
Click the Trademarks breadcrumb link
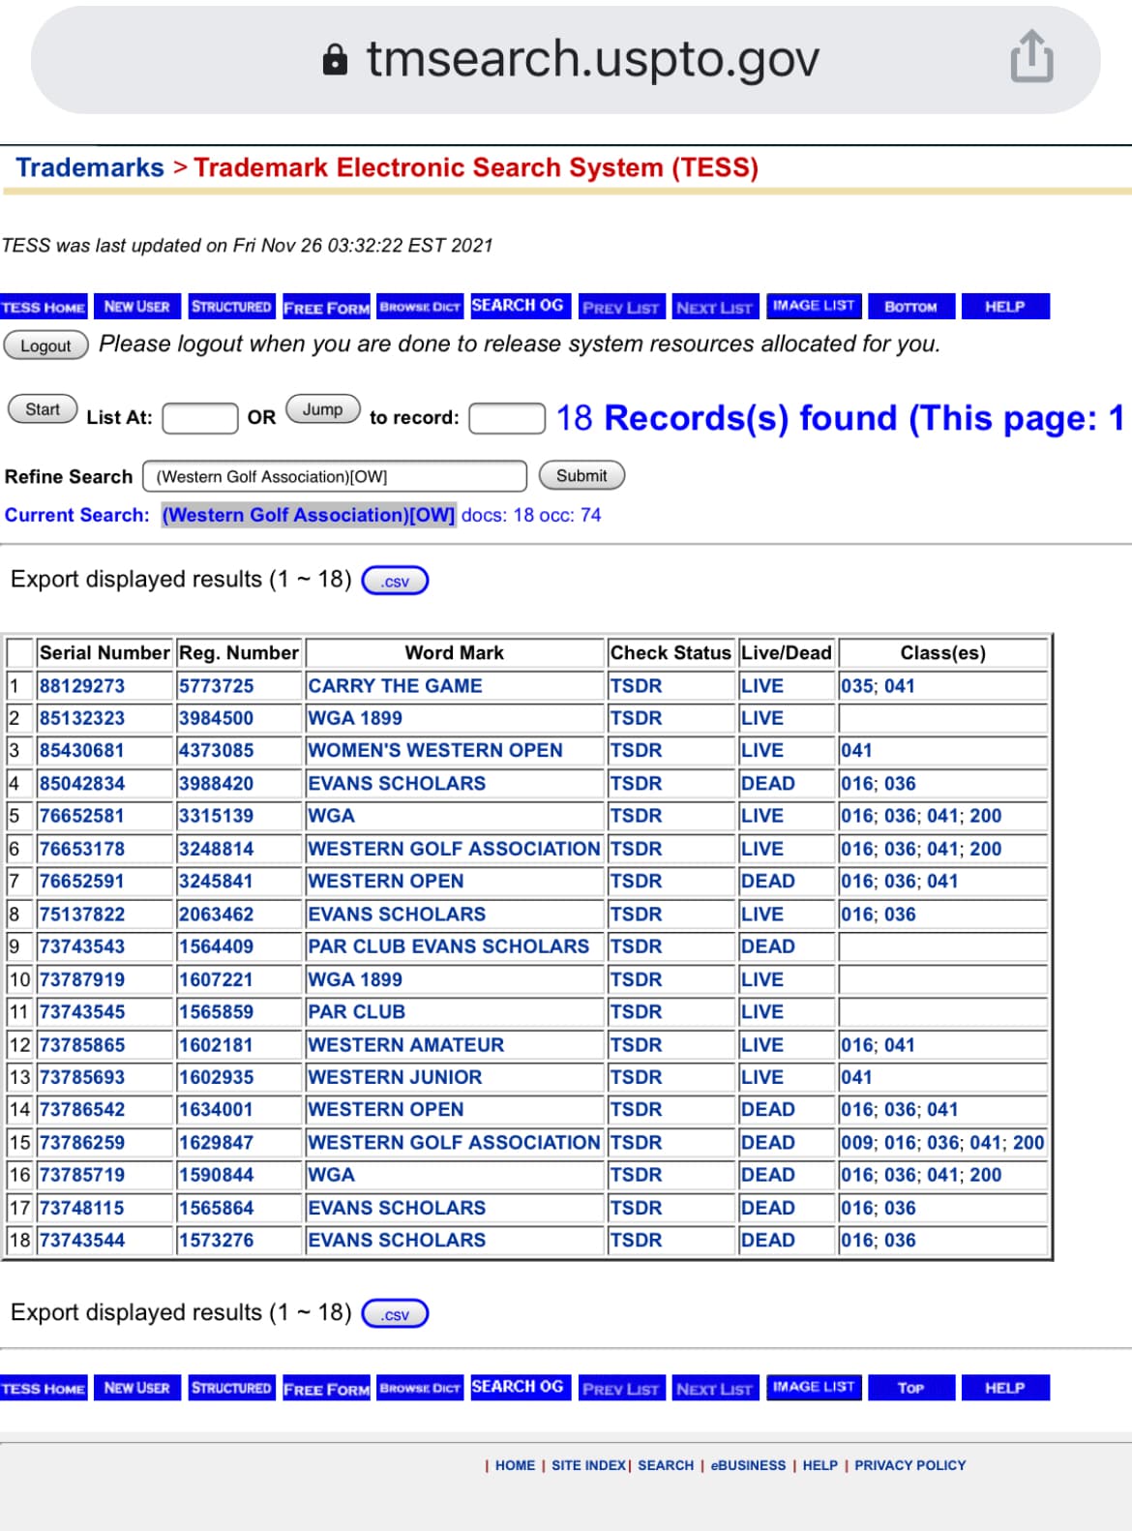pyautogui.click(x=90, y=167)
